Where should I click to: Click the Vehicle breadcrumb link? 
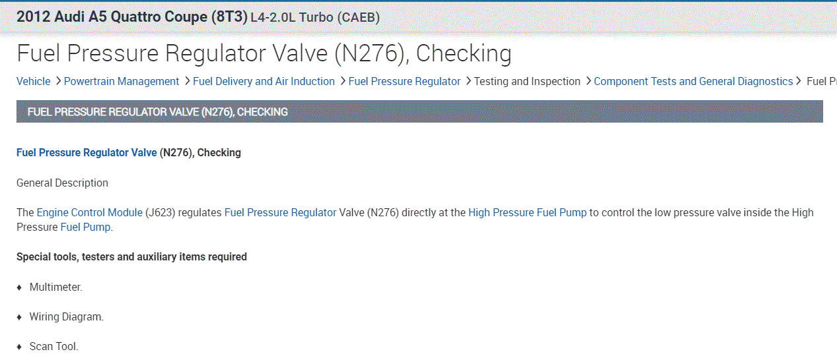point(33,82)
